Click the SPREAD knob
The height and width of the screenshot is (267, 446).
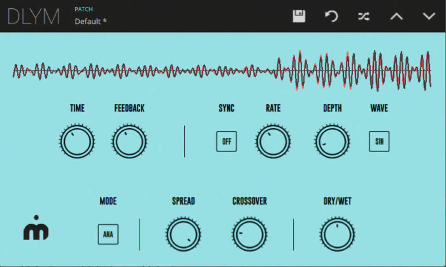click(183, 234)
